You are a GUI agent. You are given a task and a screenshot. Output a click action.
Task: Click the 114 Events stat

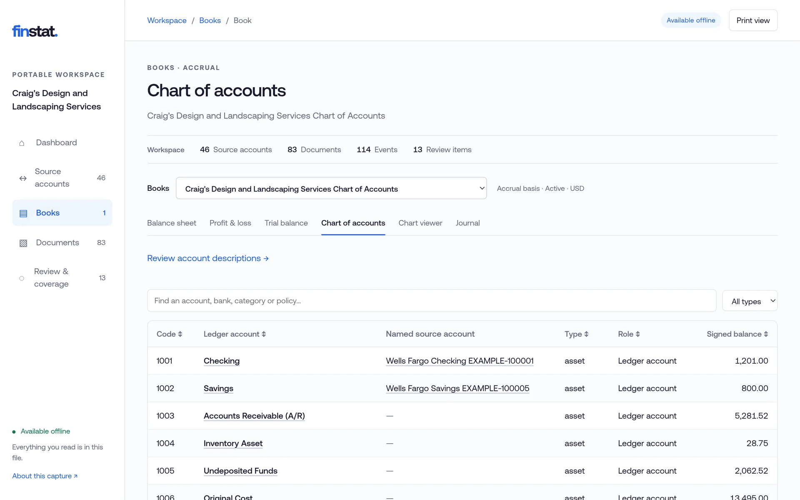[x=377, y=150]
